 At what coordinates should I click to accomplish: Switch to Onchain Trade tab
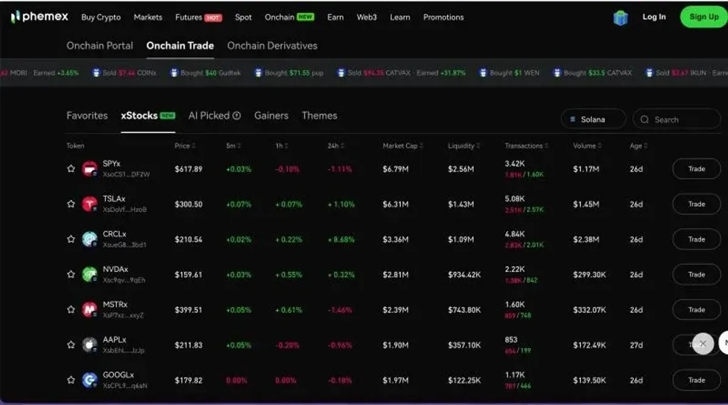click(180, 45)
